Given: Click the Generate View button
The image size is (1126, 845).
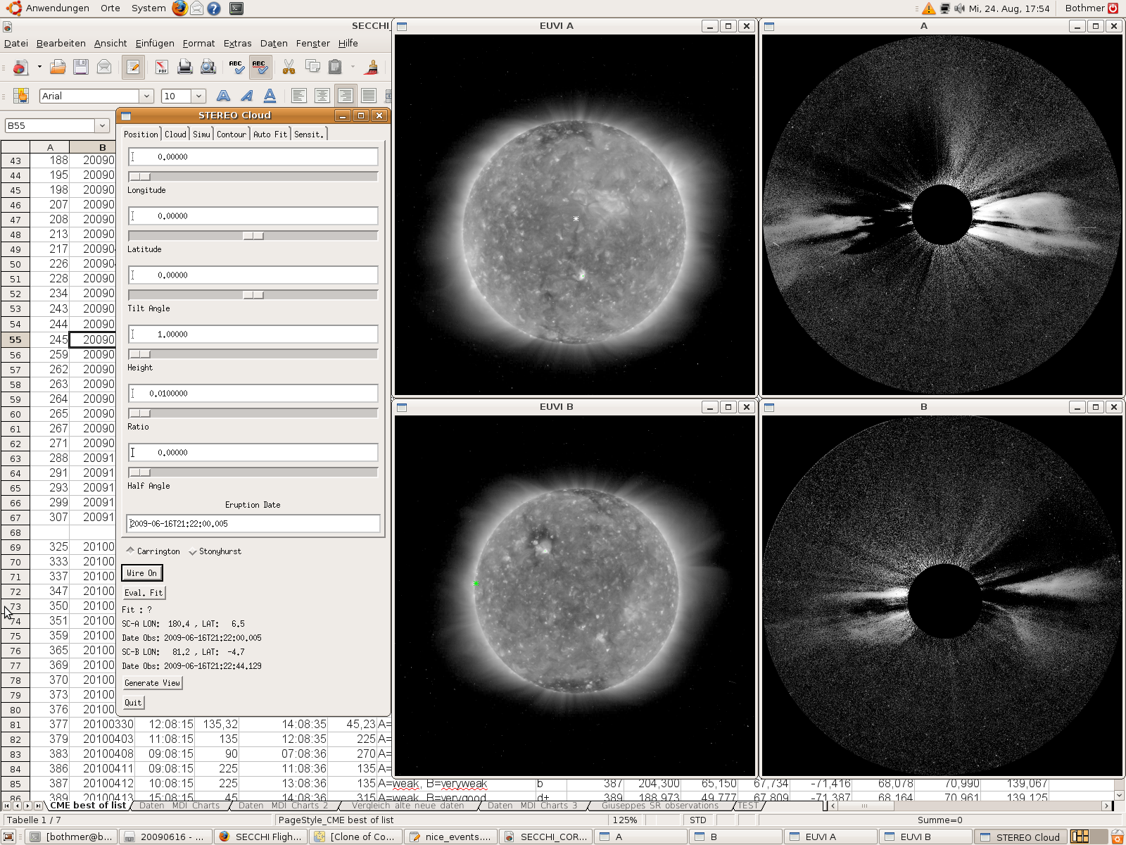Looking at the screenshot, I should click(153, 683).
